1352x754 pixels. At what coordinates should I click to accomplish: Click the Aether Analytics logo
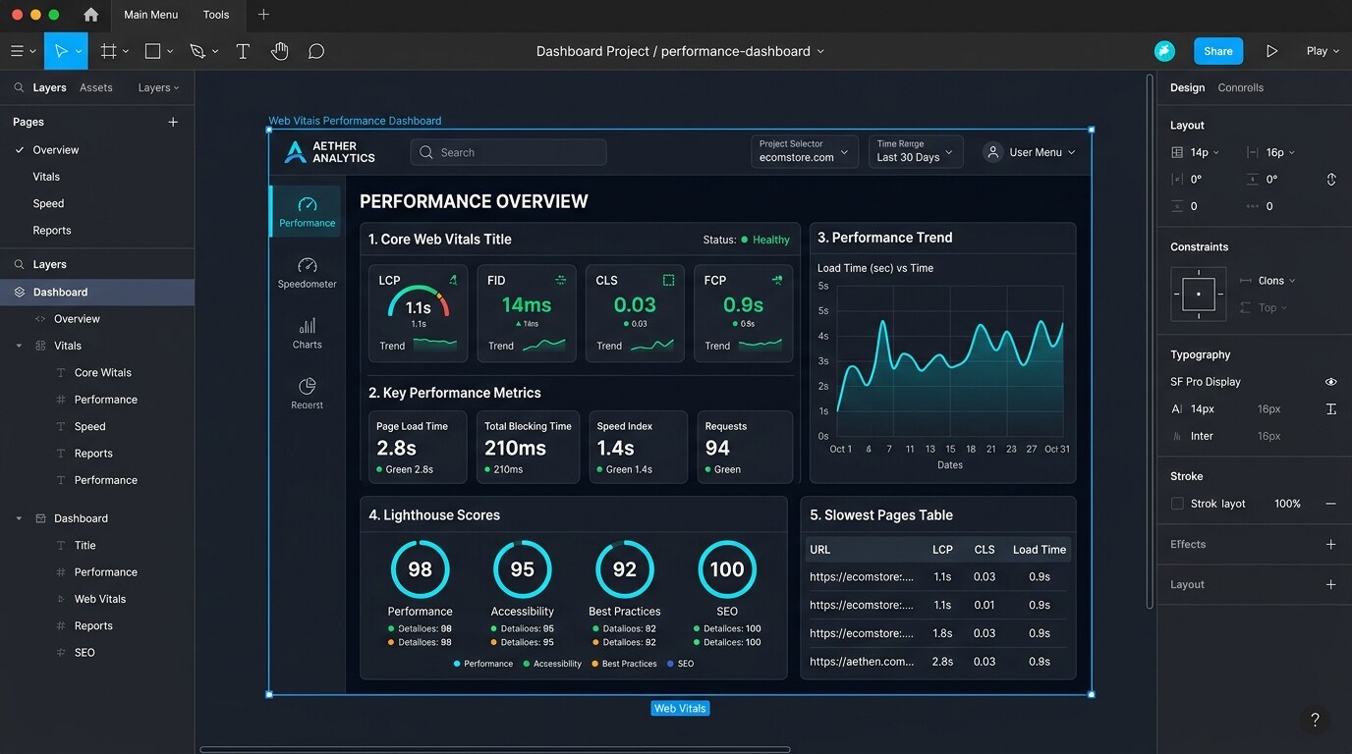click(x=329, y=152)
